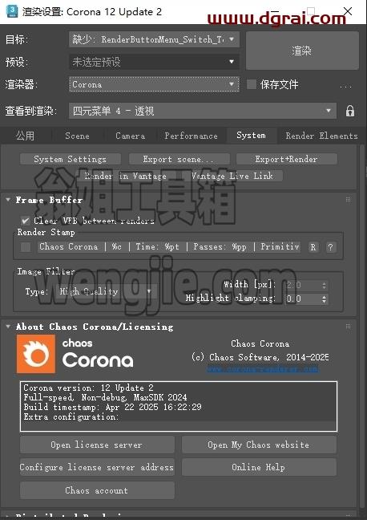Open Image Filter Type dropdown
367x520 pixels.
pyautogui.click(x=105, y=292)
